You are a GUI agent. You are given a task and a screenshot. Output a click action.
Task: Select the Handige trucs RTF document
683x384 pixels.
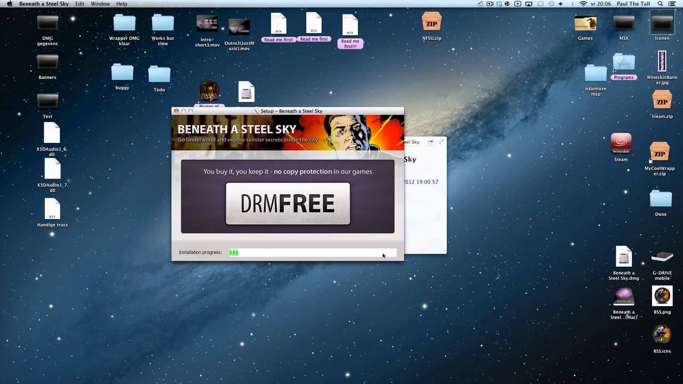tap(52, 209)
